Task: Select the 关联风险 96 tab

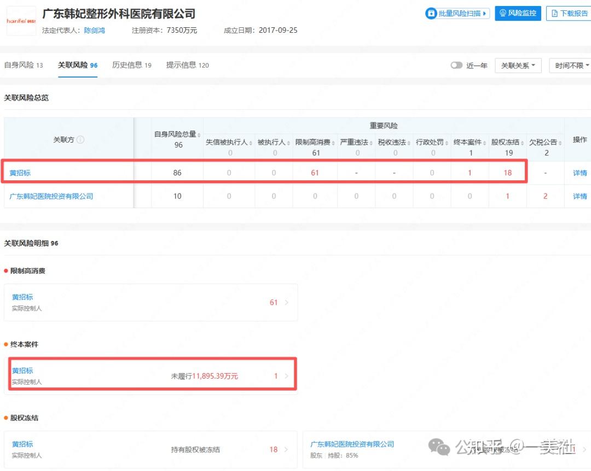Action: tap(78, 65)
